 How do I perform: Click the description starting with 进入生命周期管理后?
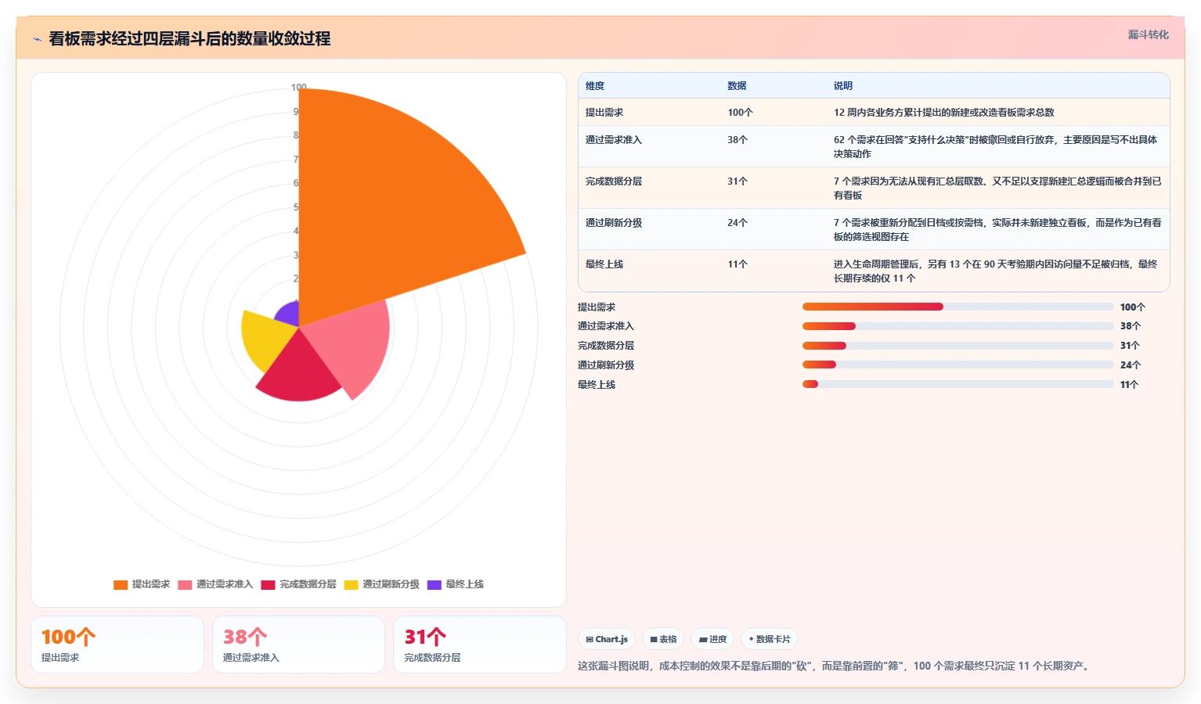pyautogui.click(x=996, y=271)
